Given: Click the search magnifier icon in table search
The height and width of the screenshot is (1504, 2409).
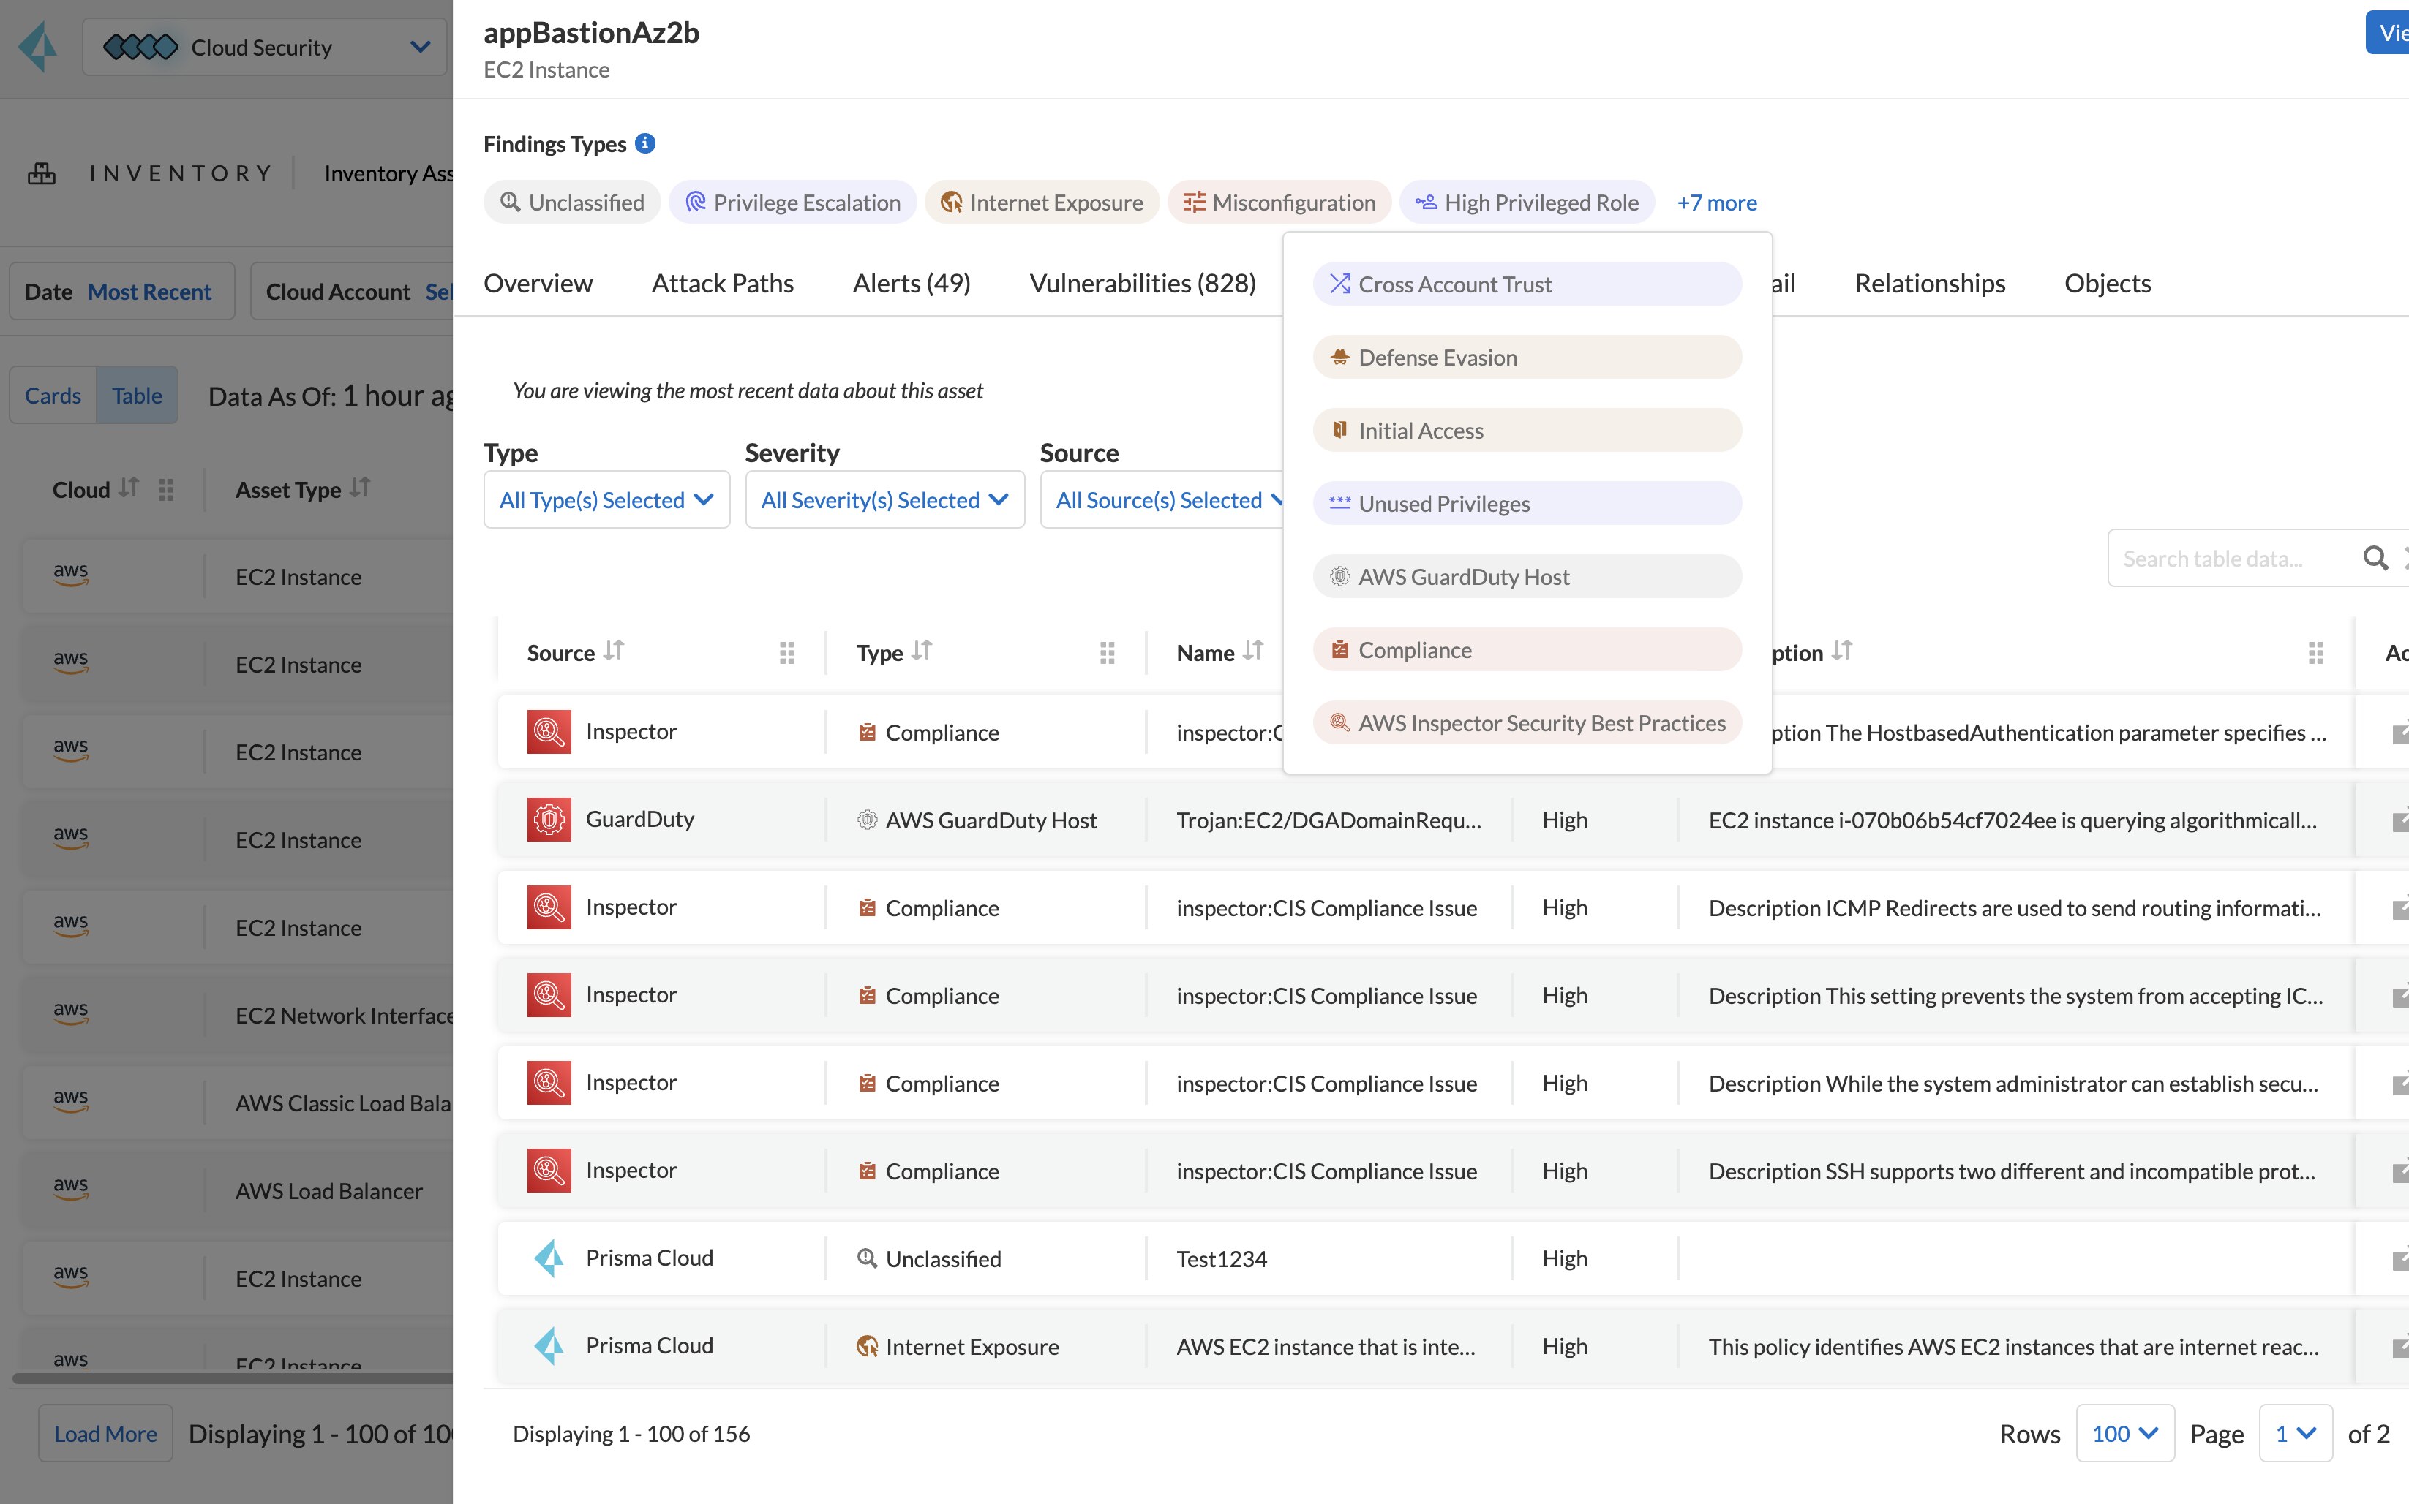Looking at the screenshot, I should click(2376, 558).
